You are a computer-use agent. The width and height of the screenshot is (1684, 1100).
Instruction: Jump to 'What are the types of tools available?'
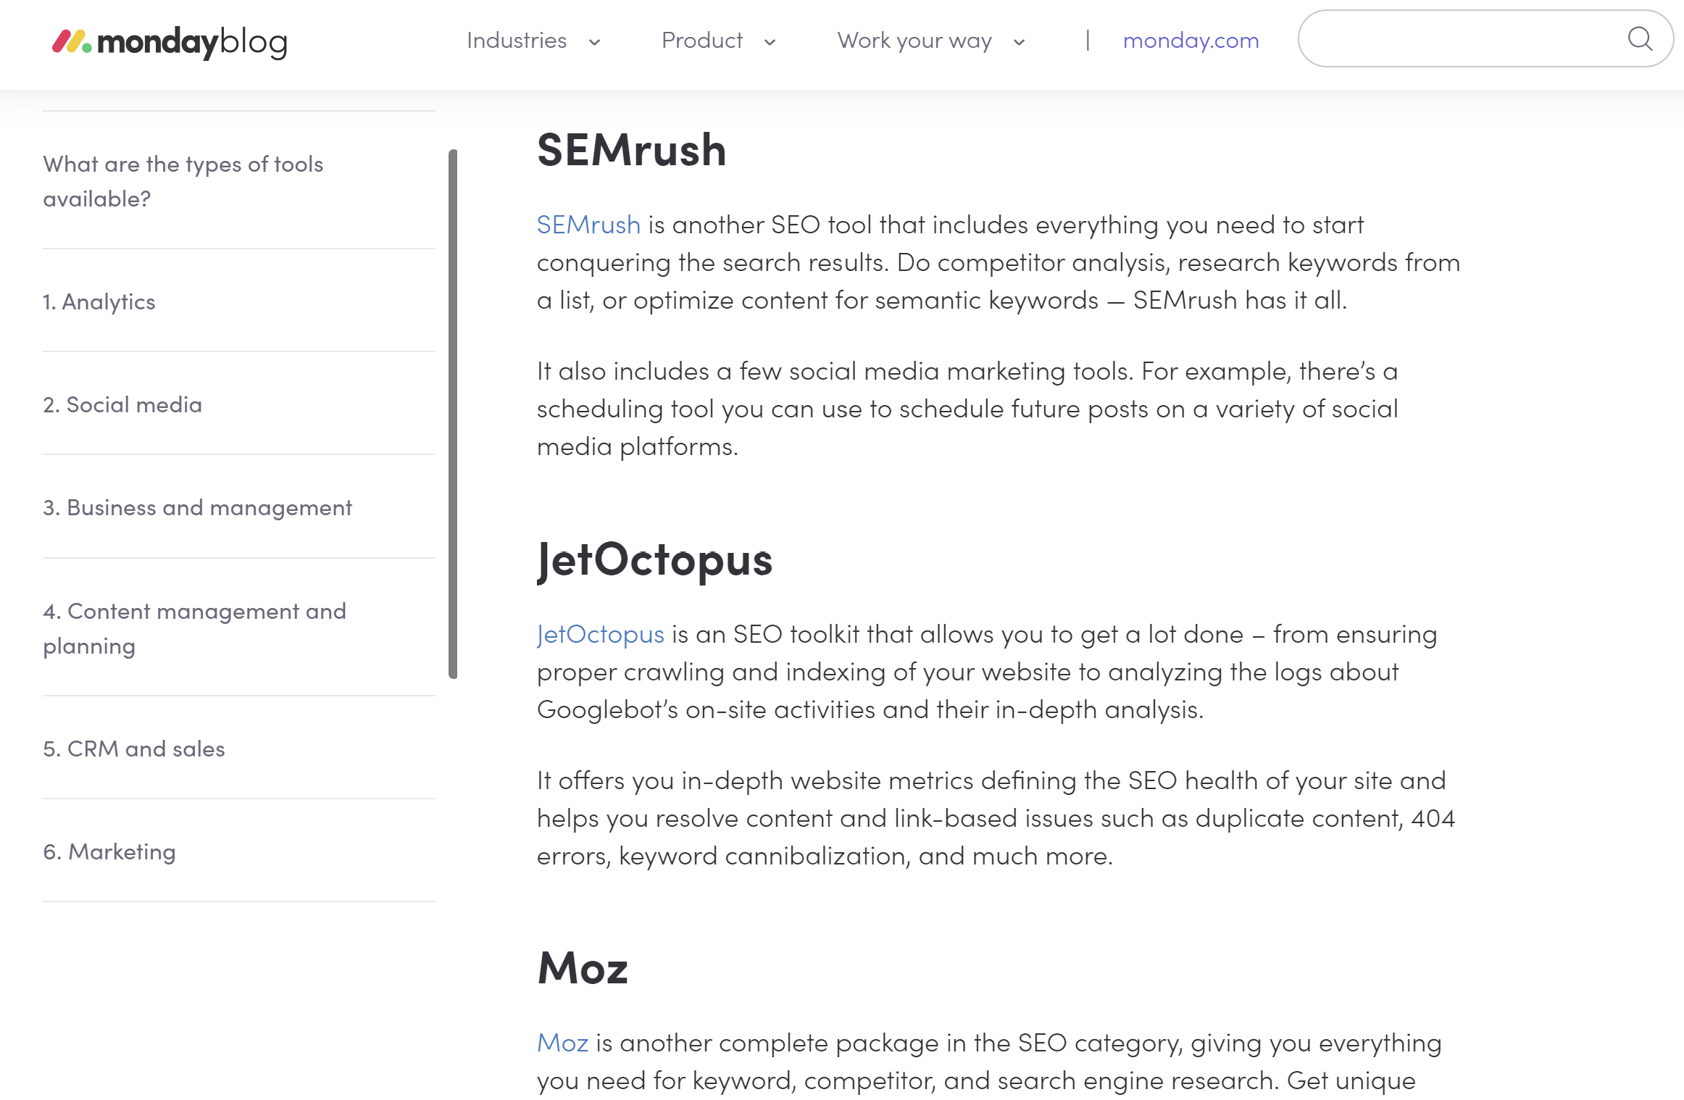[x=183, y=181]
